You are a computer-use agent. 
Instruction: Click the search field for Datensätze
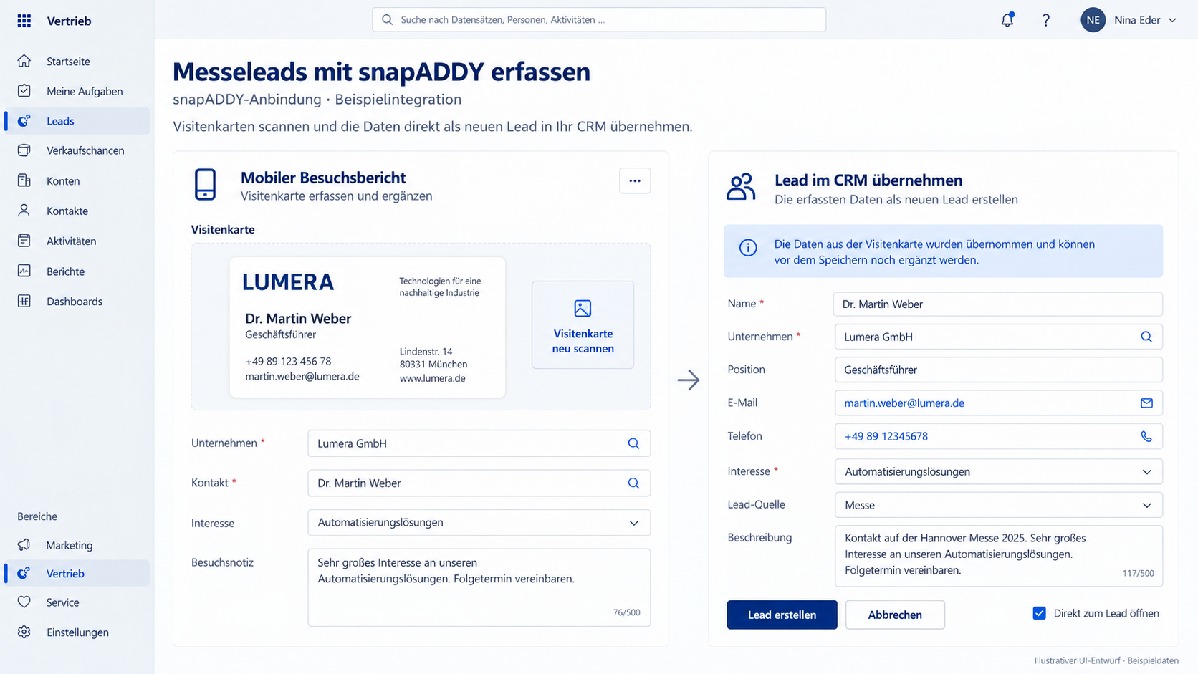599,20
